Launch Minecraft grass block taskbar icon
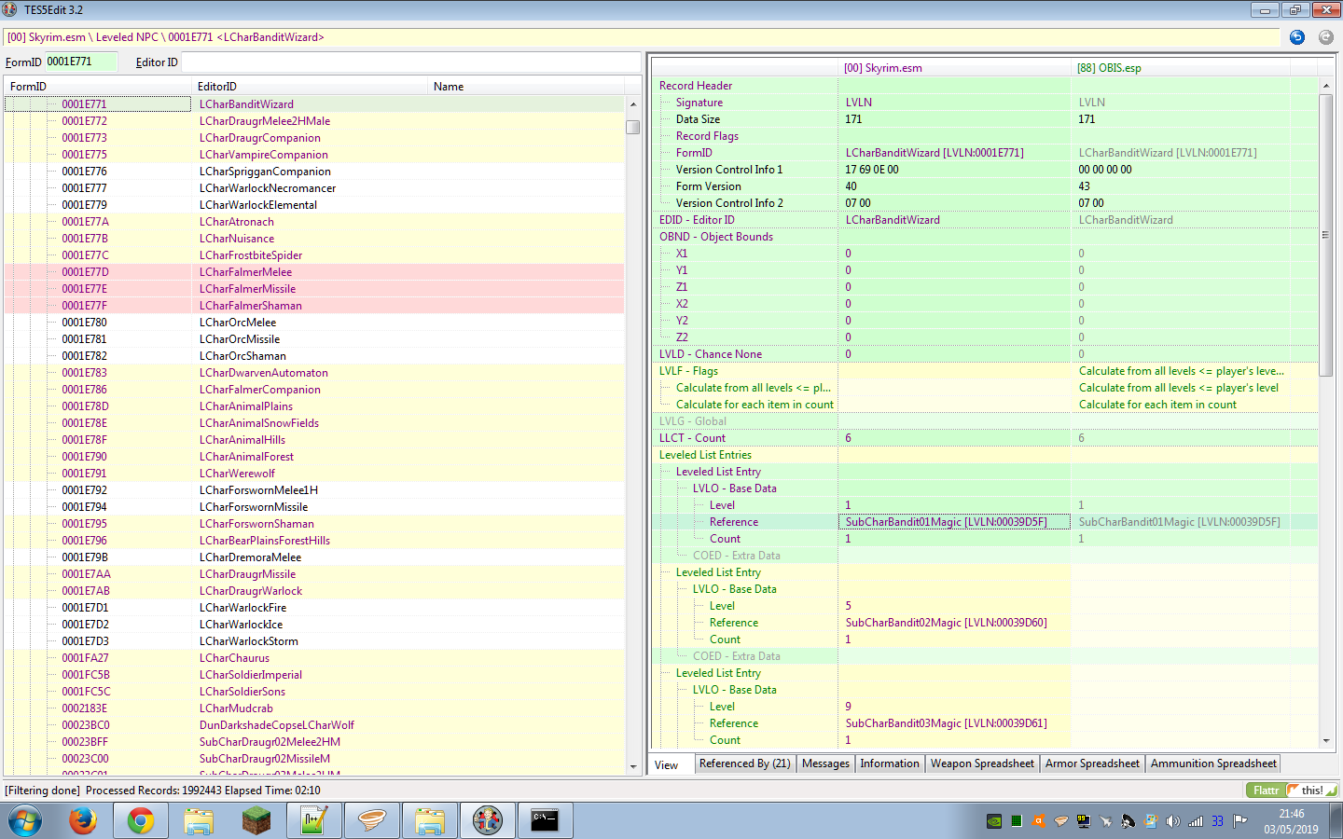 [256, 821]
